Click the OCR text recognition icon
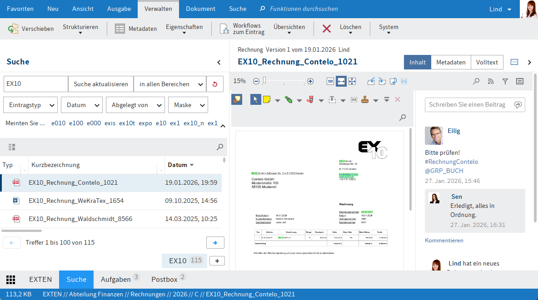 point(354,99)
